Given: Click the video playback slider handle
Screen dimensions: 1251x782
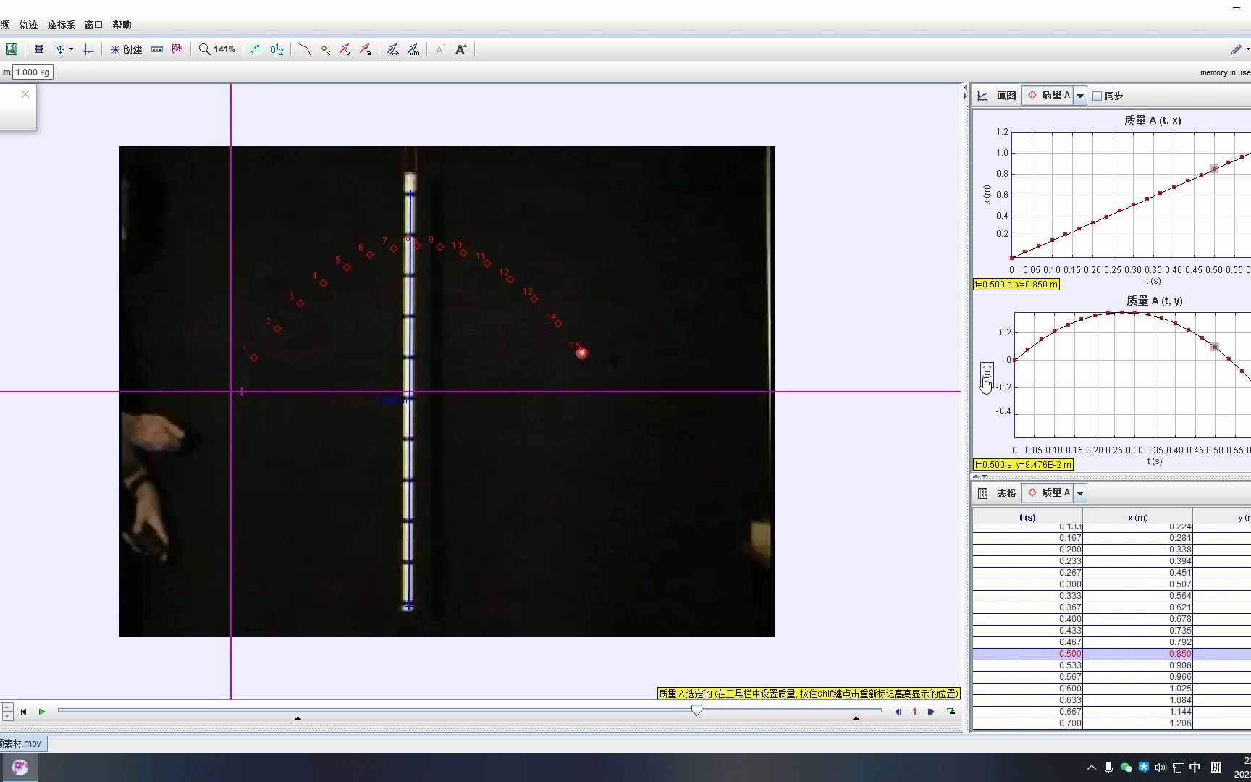Looking at the screenshot, I should point(696,710).
